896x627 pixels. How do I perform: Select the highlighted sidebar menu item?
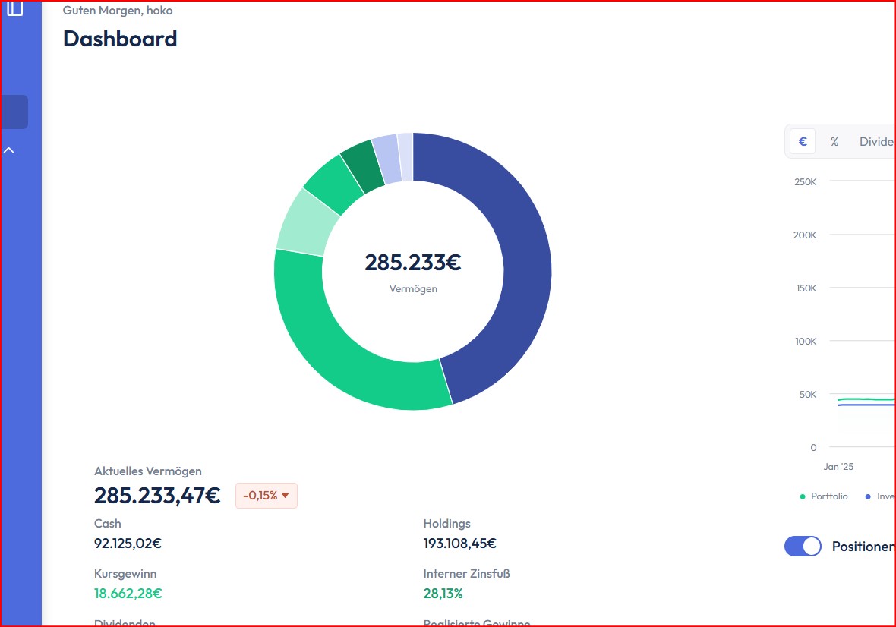[x=14, y=112]
